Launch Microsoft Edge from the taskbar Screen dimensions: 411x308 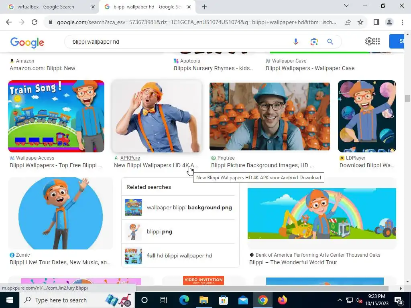[x=184, y=300]
